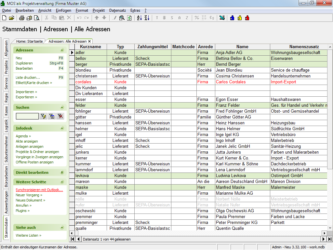
Task: Remove filter with funnel red X icon
Action: (x=60, y=116)
